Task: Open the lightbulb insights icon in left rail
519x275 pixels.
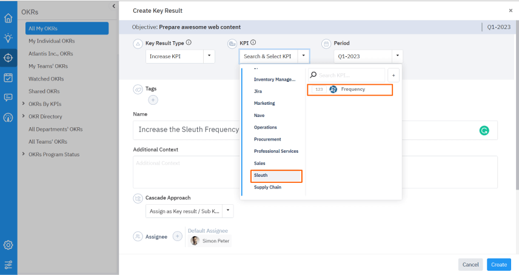Action: click(x=8, y=38)
